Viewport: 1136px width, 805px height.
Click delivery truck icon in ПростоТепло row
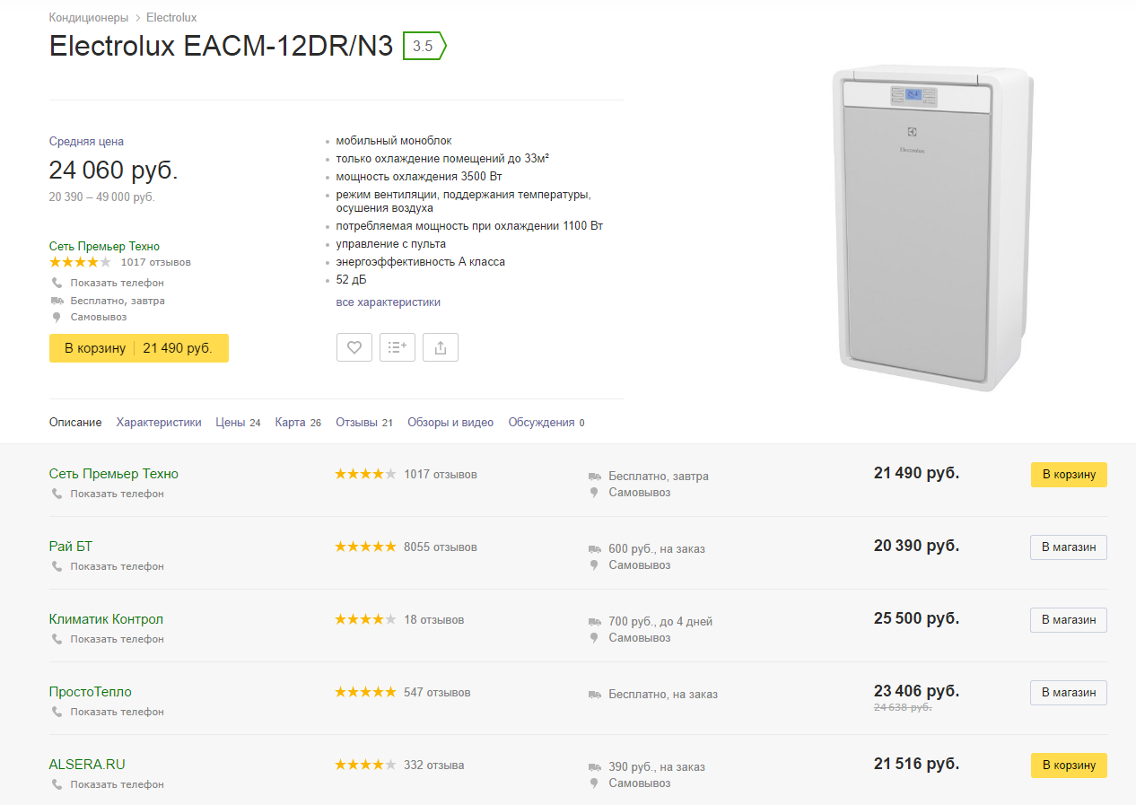pyautogui.click(x=594, y=694)
